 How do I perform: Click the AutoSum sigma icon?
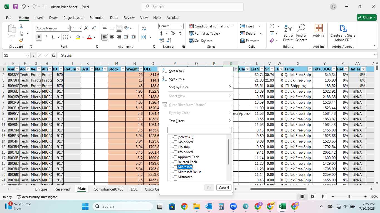point(272,26)
